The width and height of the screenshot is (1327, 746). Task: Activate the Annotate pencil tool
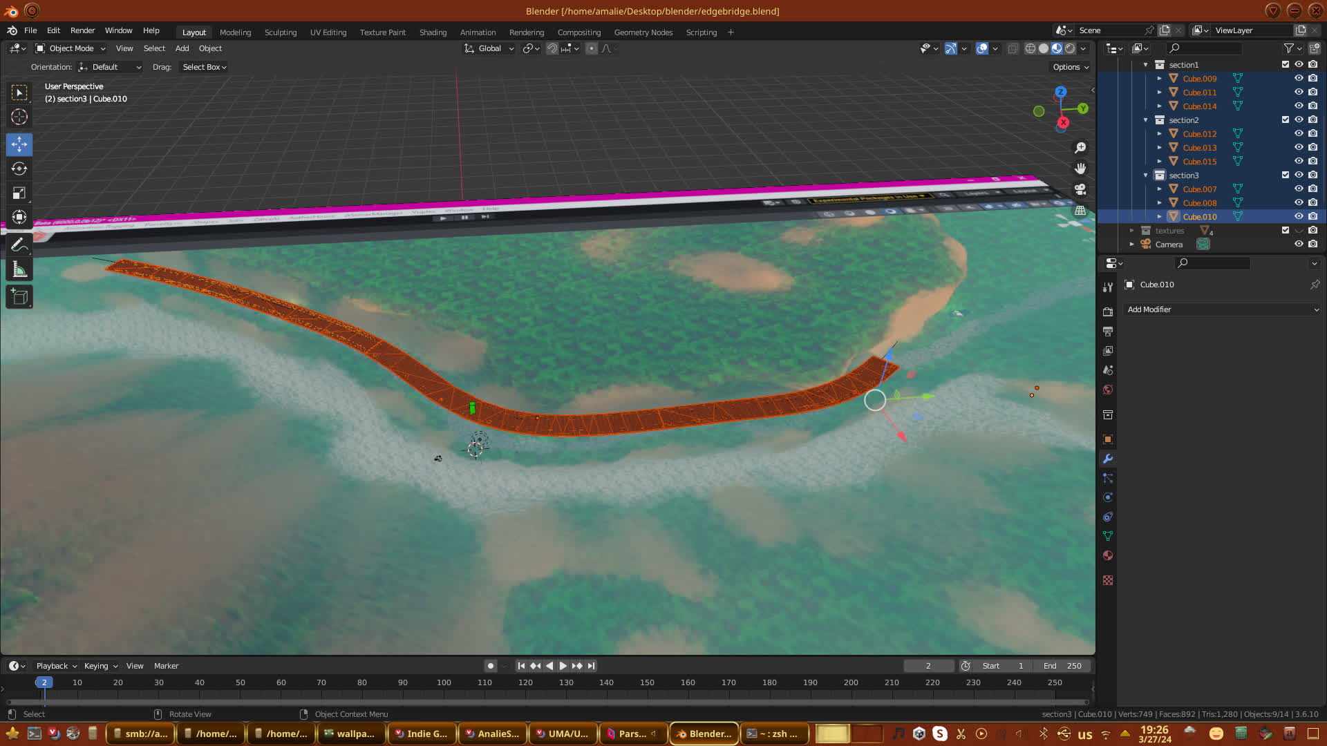point(19,245)
